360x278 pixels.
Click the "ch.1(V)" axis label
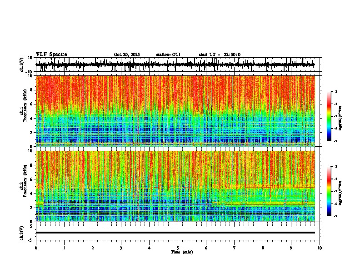coord(22,65)
